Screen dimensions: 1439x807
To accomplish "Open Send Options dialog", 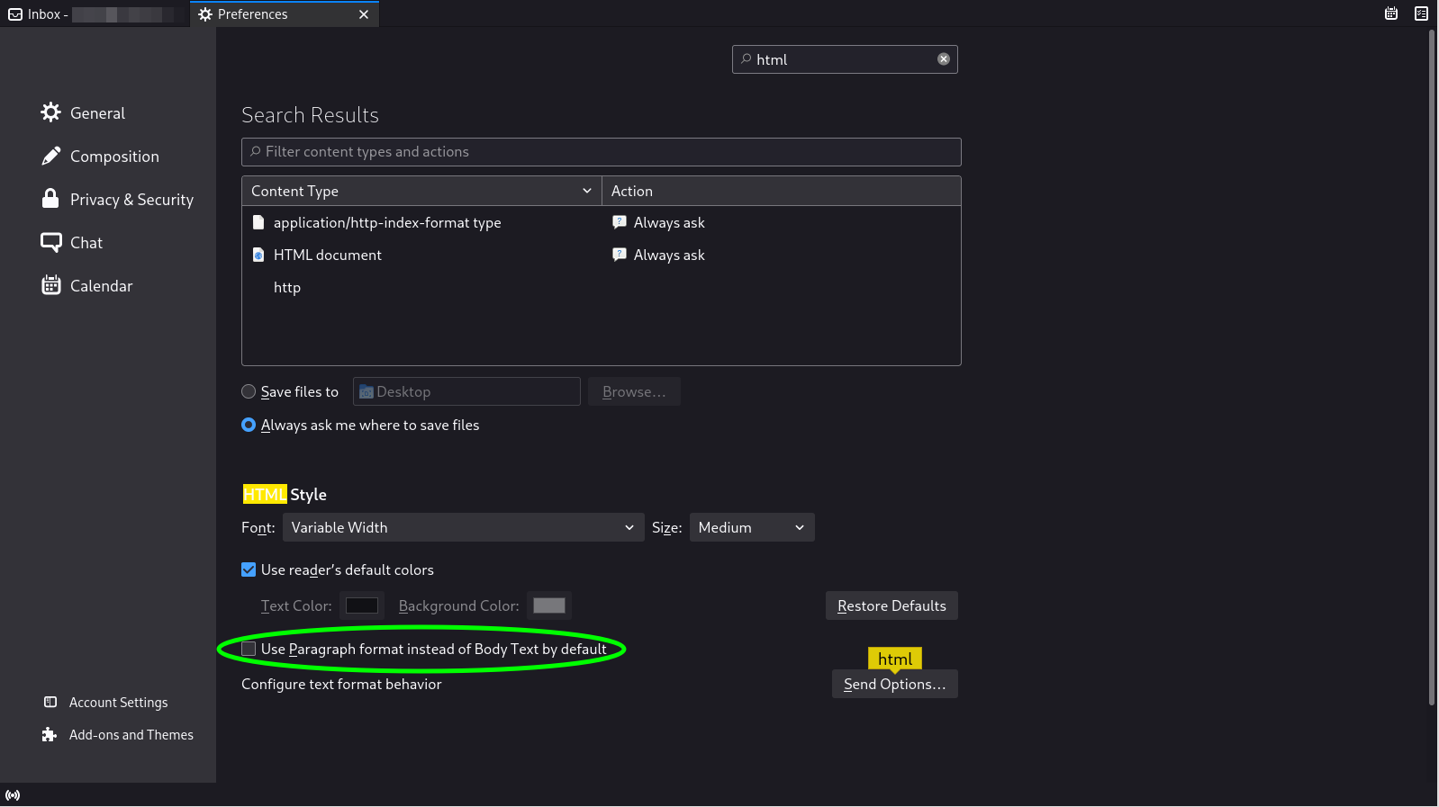I will 895,684.
